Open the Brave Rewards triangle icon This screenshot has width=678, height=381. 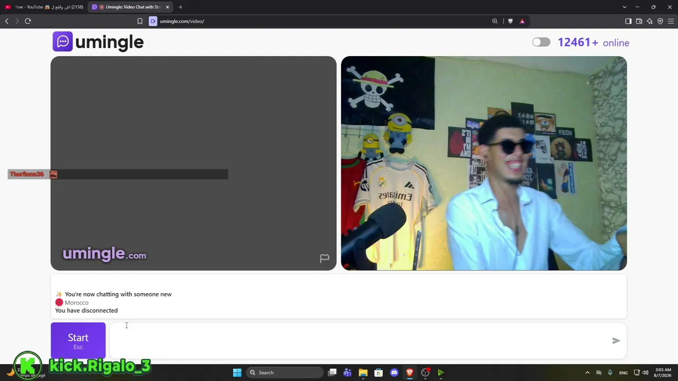(x=522, y=21)
